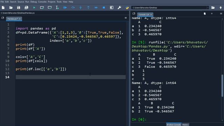The width and height of the screenshot is (224, 126).
Task: Start debugging the file
Action: pyautogui.click(x=65, y=8)
